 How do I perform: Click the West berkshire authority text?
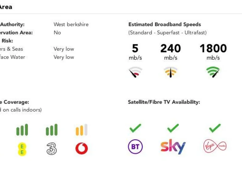click(x=71, y=25)
